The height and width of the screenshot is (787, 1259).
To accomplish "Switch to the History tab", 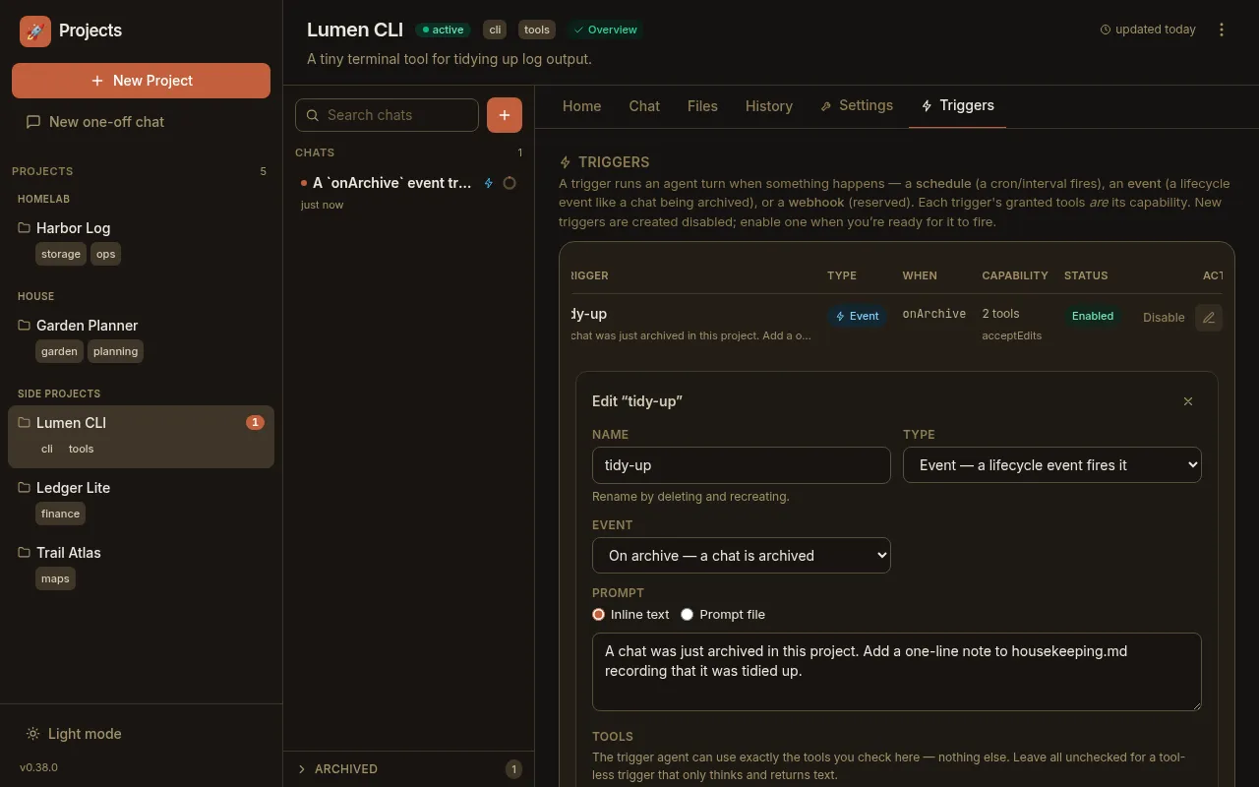I will click(x=769, y=106).
